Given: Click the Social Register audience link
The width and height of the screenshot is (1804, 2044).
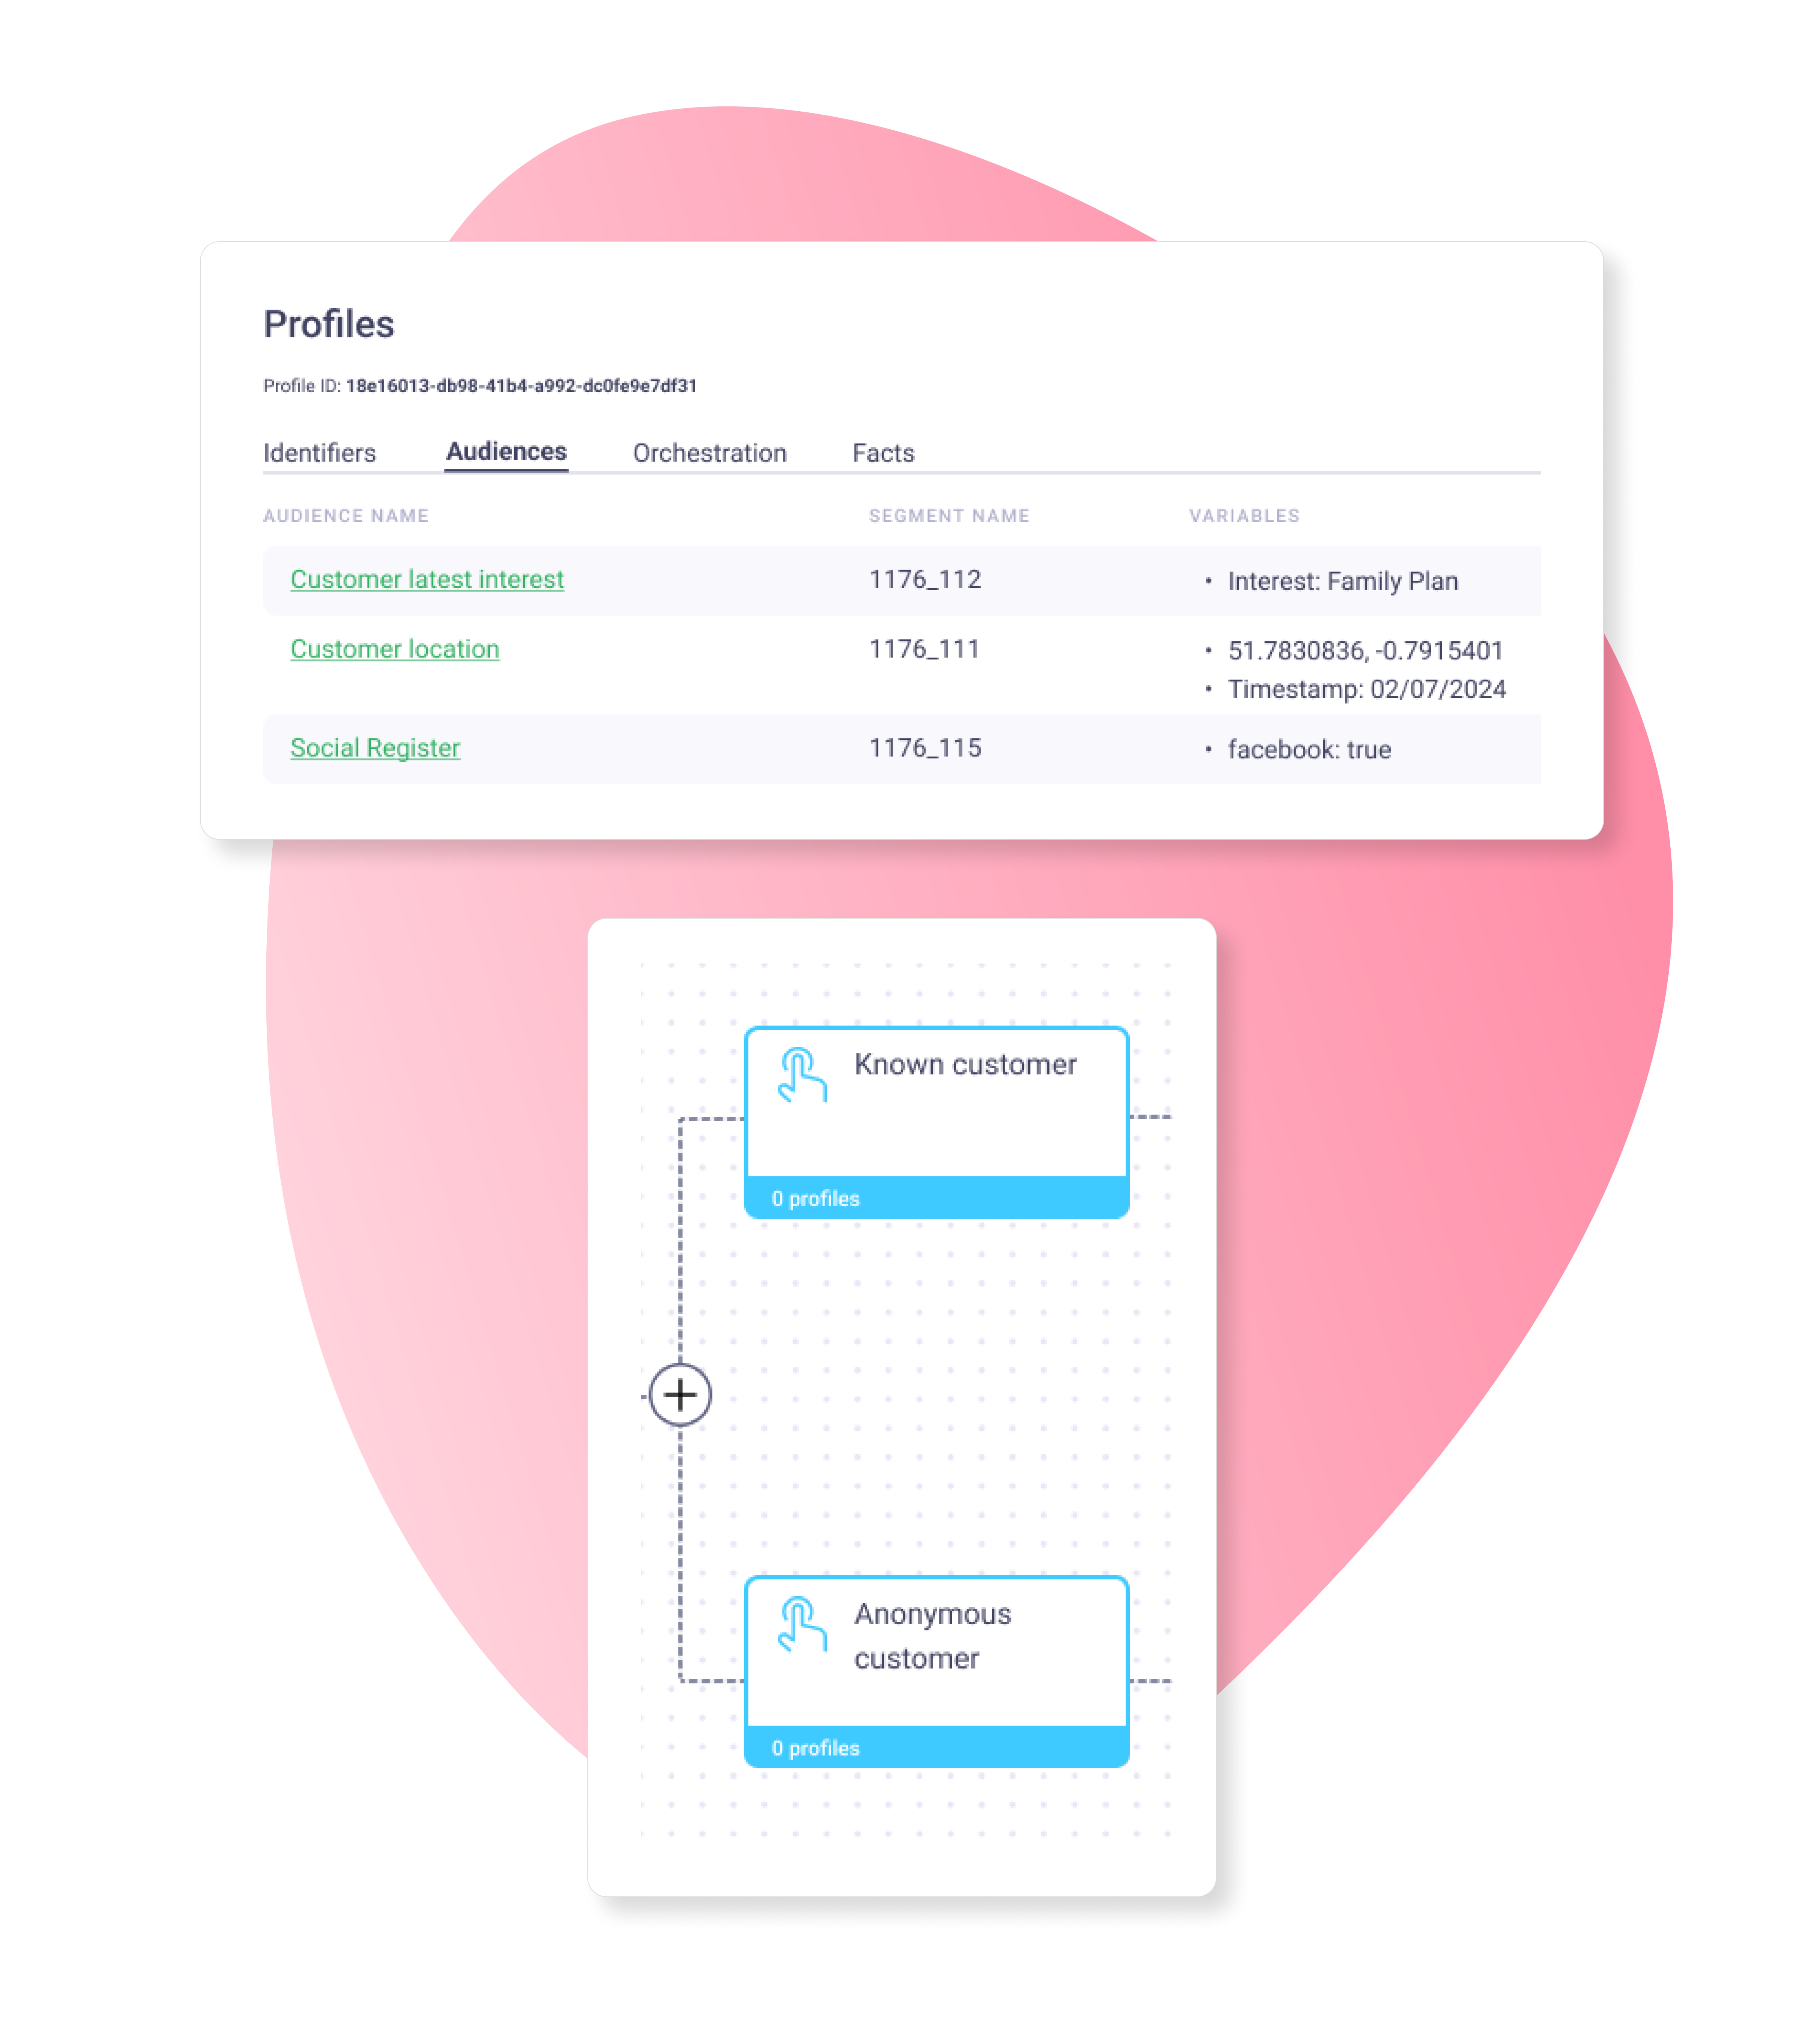Looking at the screenshot, I should (373, 749).
